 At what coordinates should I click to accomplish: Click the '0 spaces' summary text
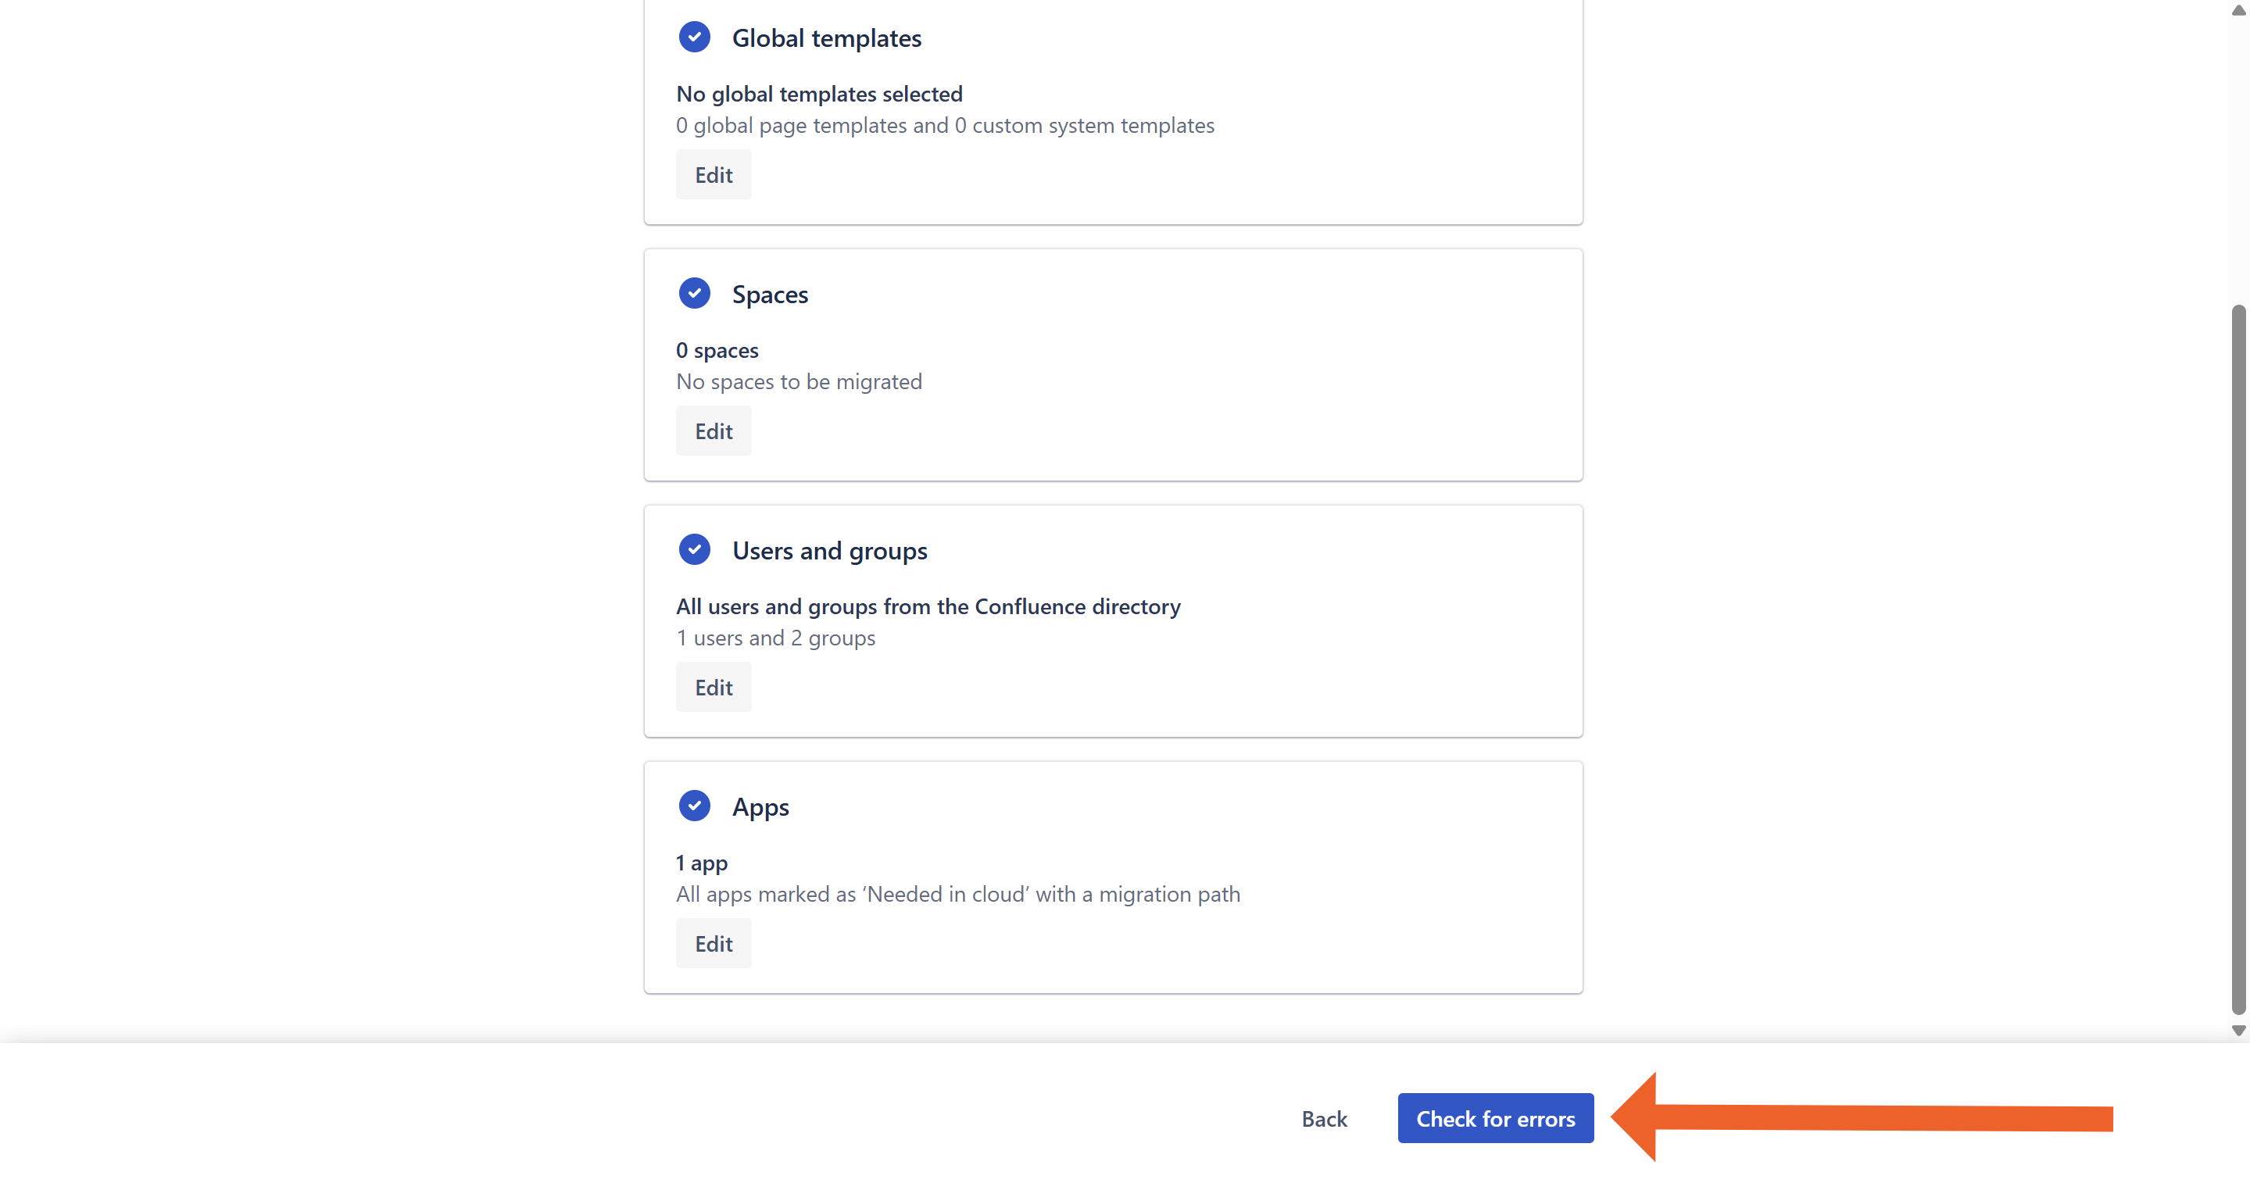point(716,351)
